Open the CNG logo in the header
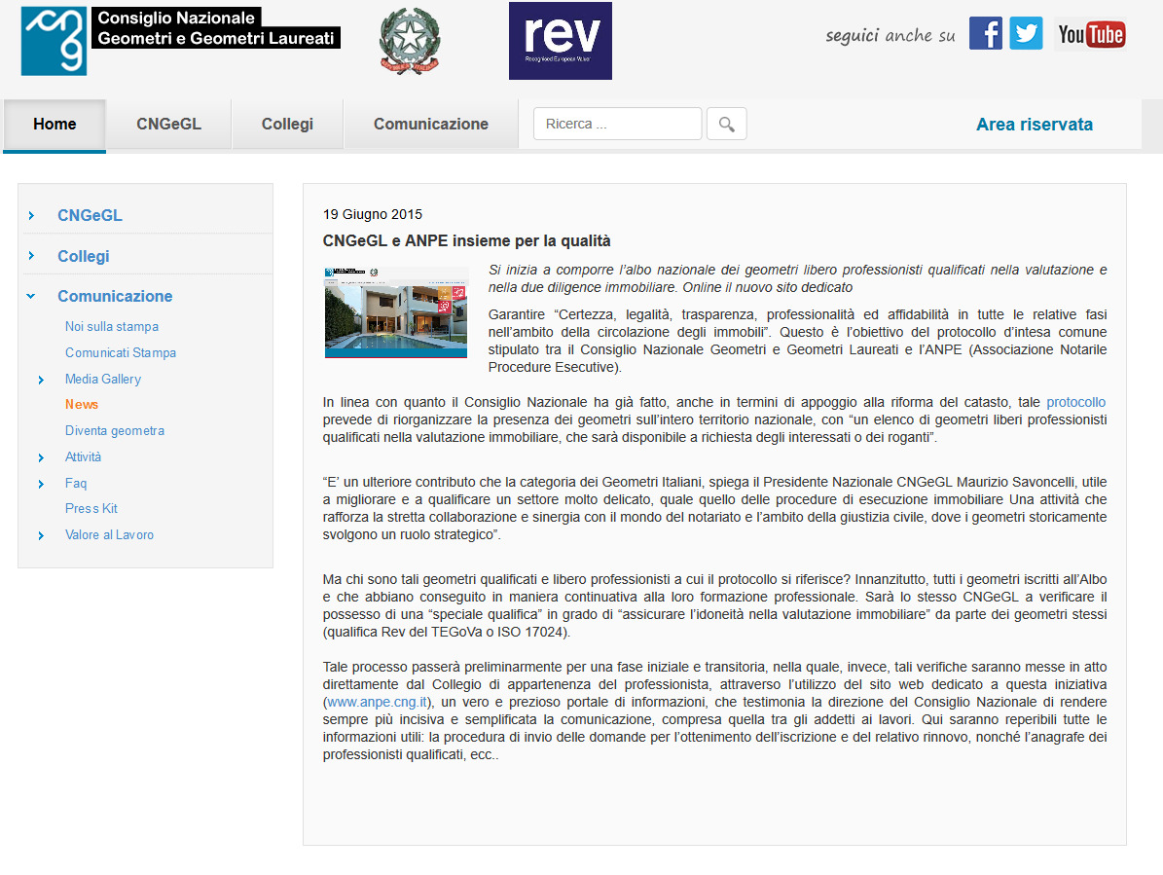The height and width of the screenshot is (875, 1163). [x=54, y=41]
